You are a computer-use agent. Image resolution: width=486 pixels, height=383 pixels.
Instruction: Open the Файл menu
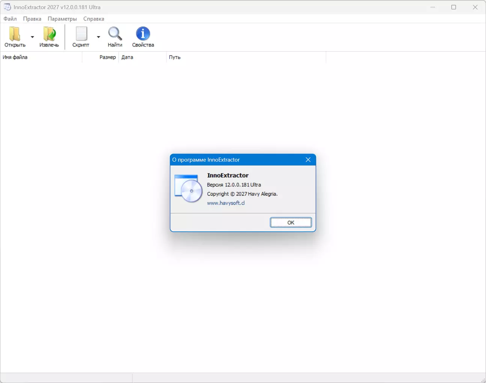(10, 19)
